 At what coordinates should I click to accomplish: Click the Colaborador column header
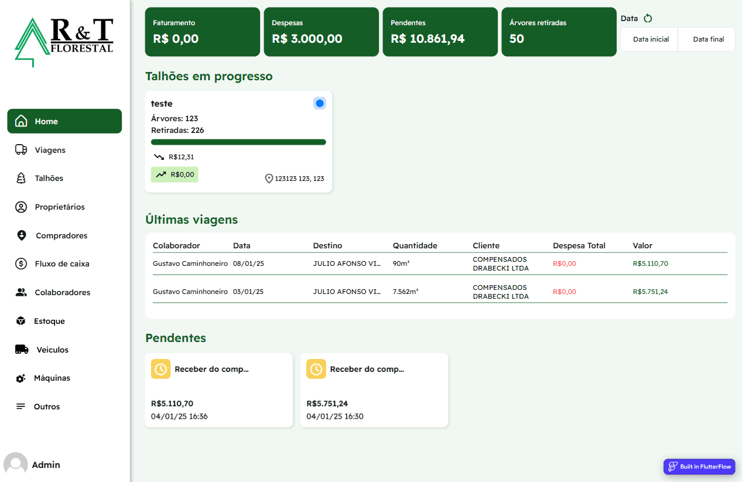point(176,245)
